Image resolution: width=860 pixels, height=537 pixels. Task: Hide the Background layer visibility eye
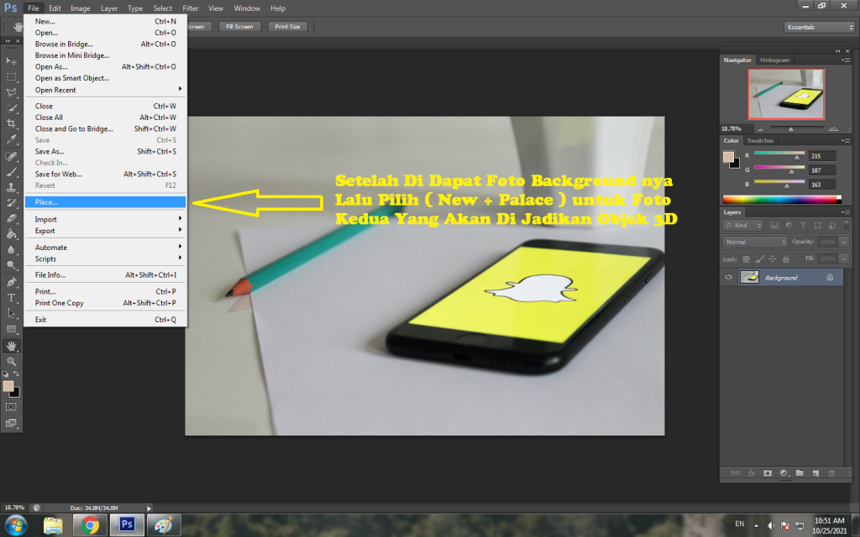click(728, 277)
